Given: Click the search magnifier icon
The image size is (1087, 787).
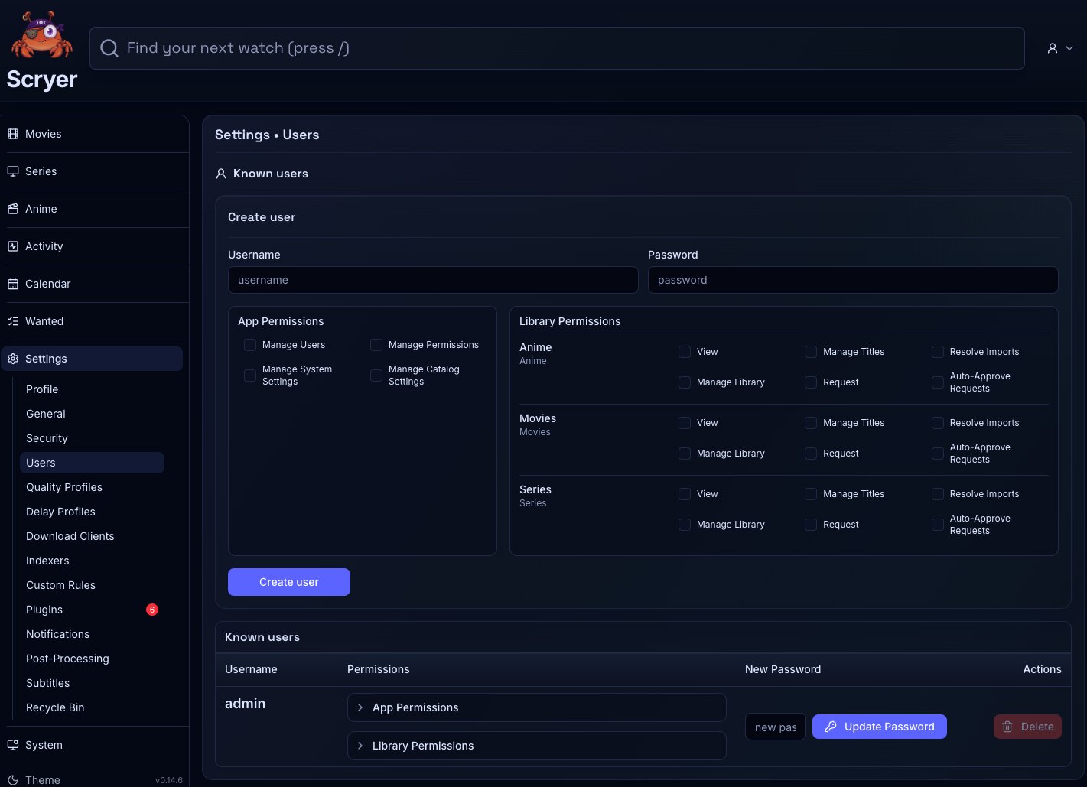Looking at the screenshot, I should 109,48.
